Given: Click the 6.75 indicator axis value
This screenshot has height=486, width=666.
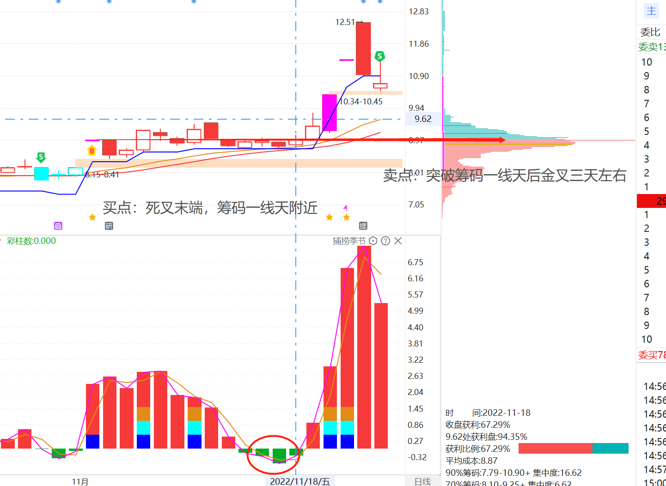Looking at the screenshot, I should (x=415, y=262).
